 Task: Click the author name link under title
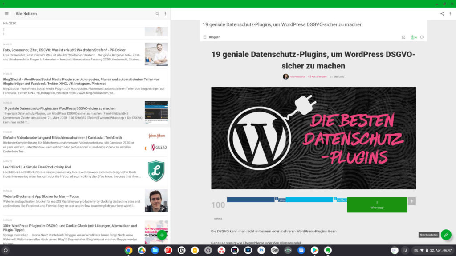(x=297, y=76)
